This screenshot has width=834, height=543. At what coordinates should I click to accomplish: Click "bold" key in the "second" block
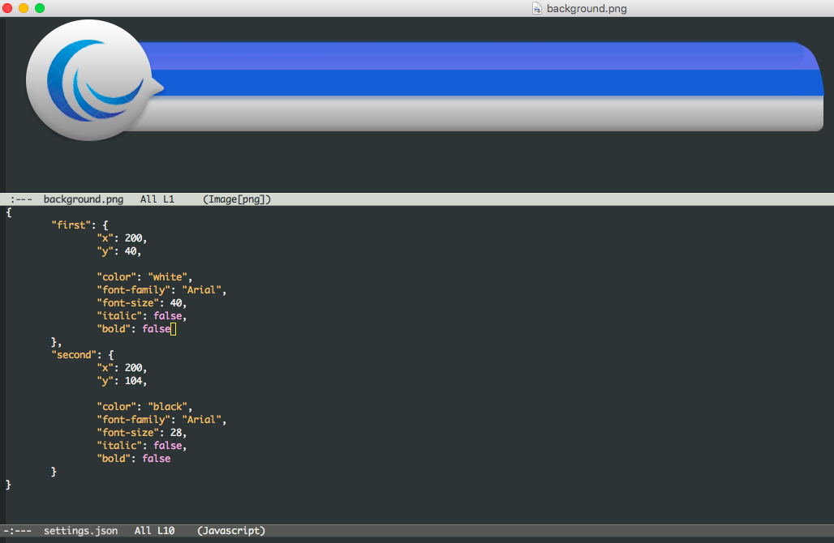point(114,459)
